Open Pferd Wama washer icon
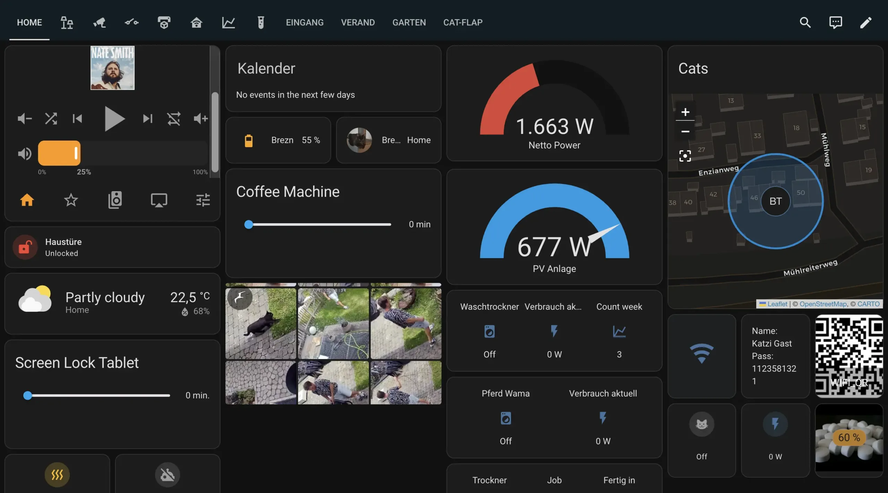888x493 pixels. tap(506, 418)
